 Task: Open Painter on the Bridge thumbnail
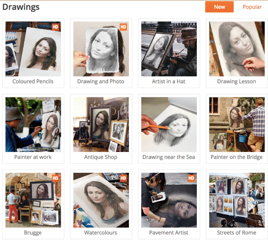pyautogui.click(x=237, y=125)
